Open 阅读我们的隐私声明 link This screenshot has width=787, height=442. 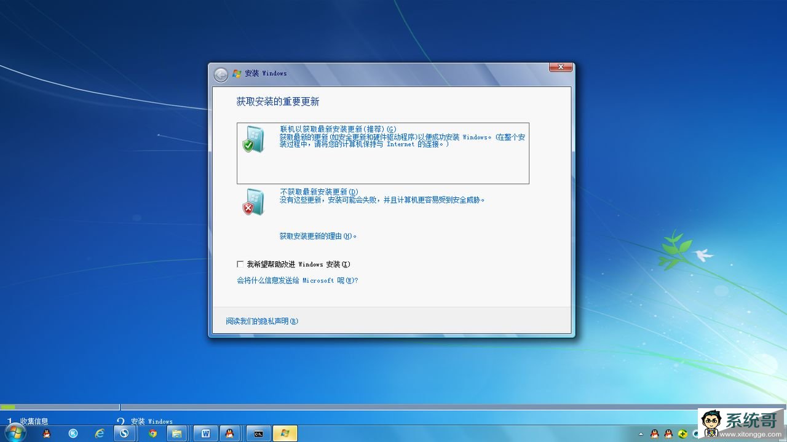click(x=262, y=321)
